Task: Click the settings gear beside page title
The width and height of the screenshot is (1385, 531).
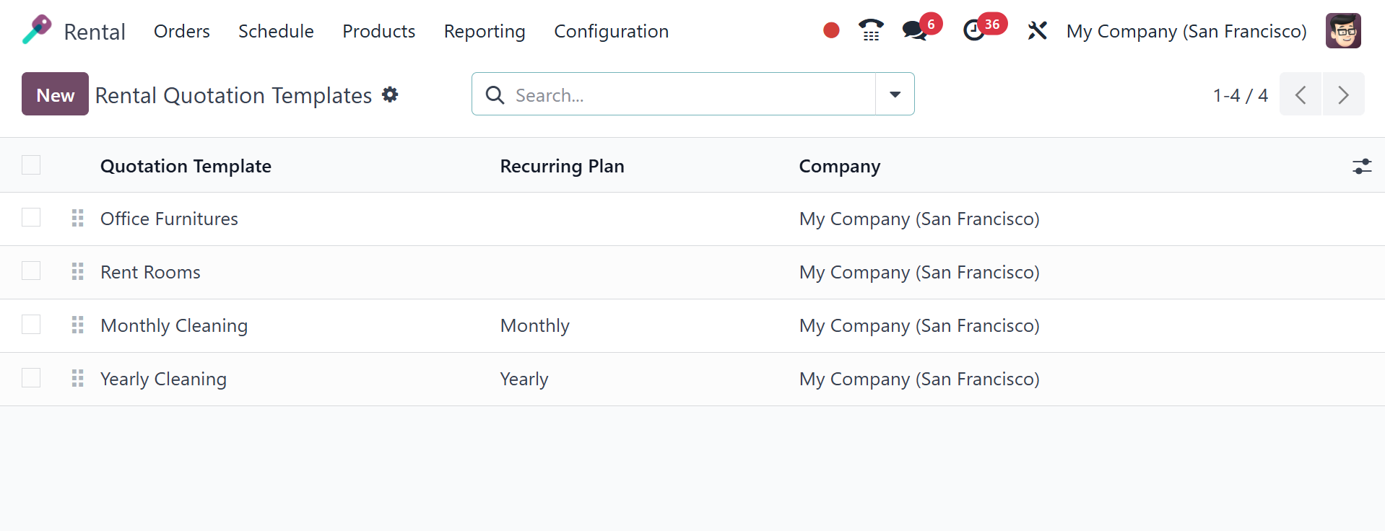Action: [390, 95]
